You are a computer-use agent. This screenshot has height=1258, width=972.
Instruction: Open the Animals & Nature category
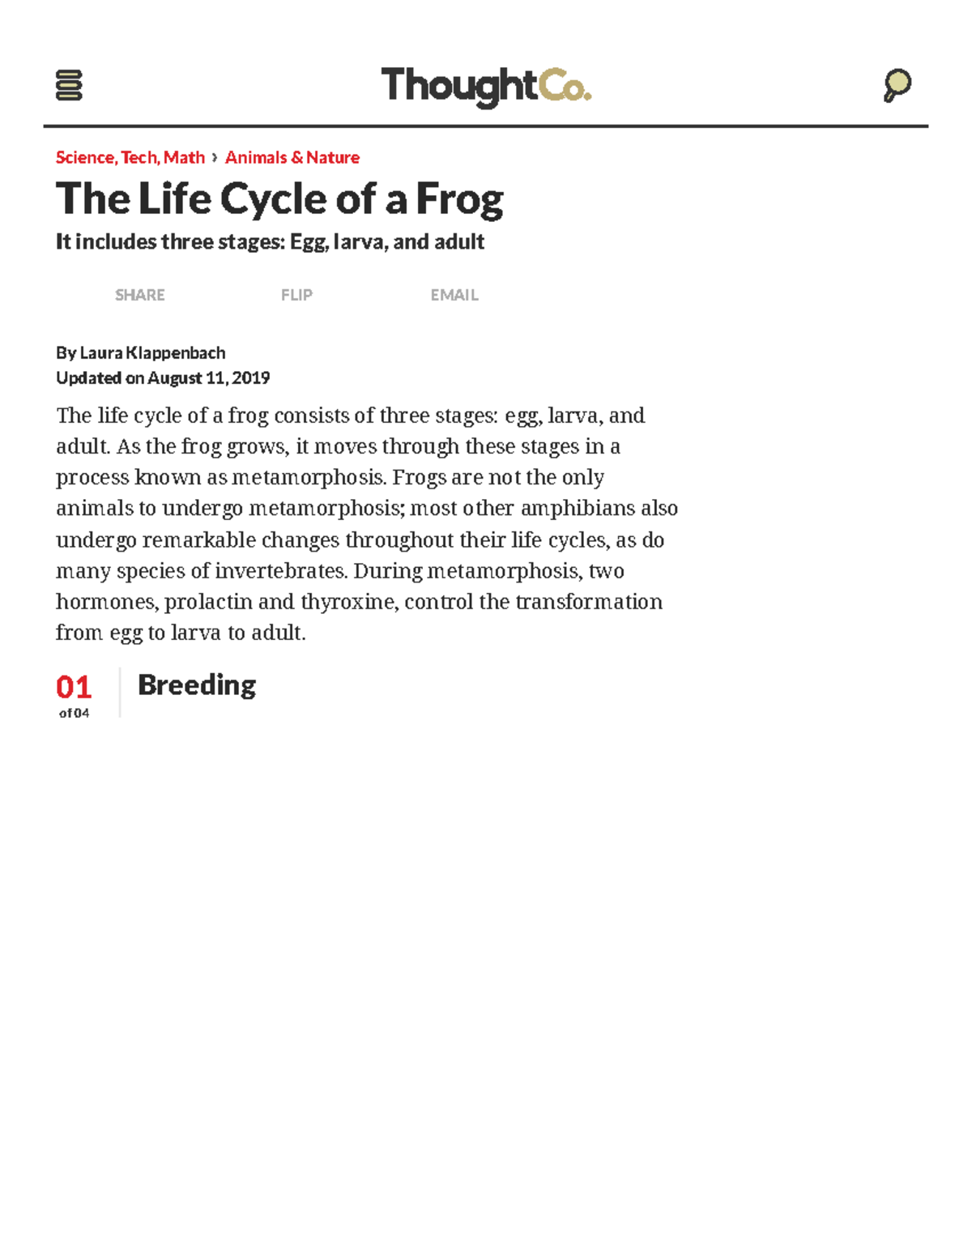(292, 157)
